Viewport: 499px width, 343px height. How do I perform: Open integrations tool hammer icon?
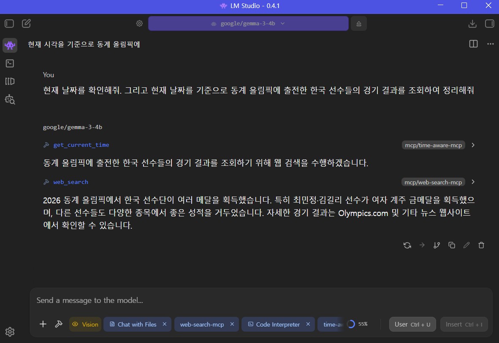coord(59,324)
